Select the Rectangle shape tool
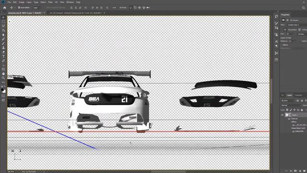This screenshot has height=173, width=307. [3, 69]
